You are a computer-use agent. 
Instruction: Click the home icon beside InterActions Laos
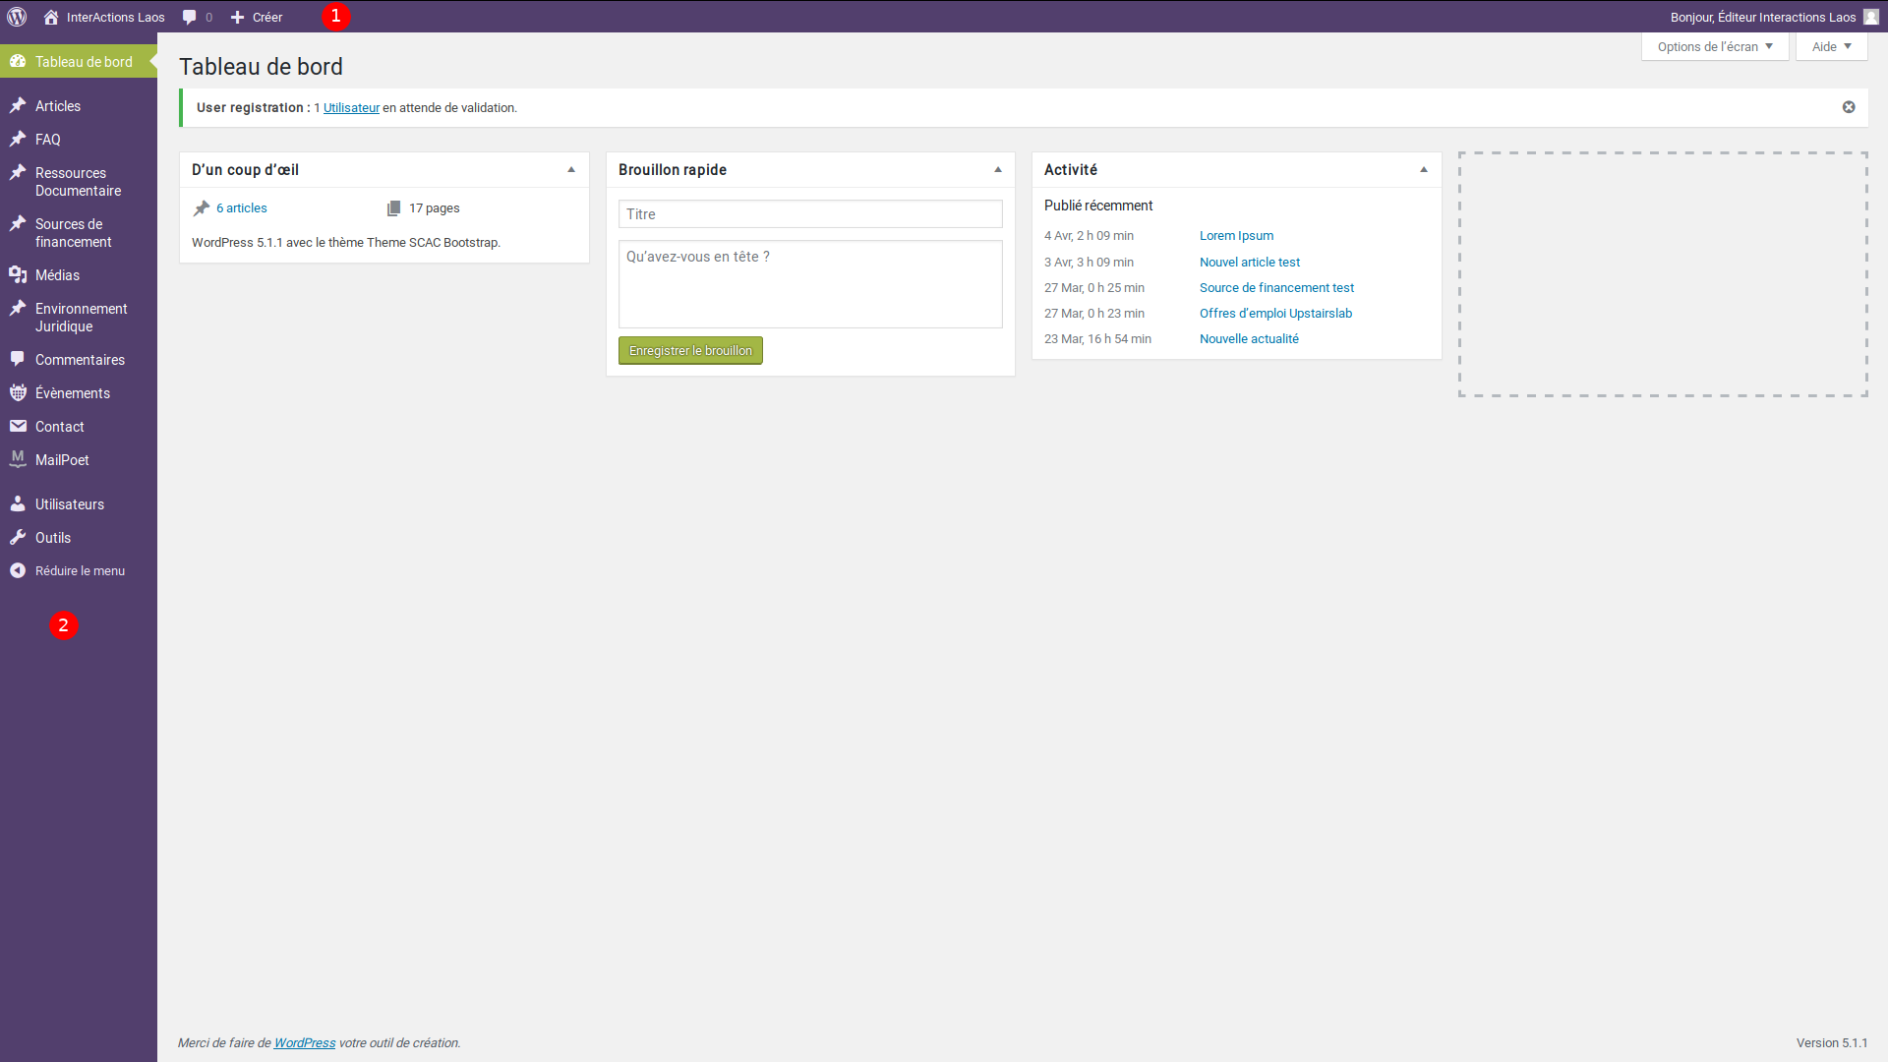tap(51, 17)
